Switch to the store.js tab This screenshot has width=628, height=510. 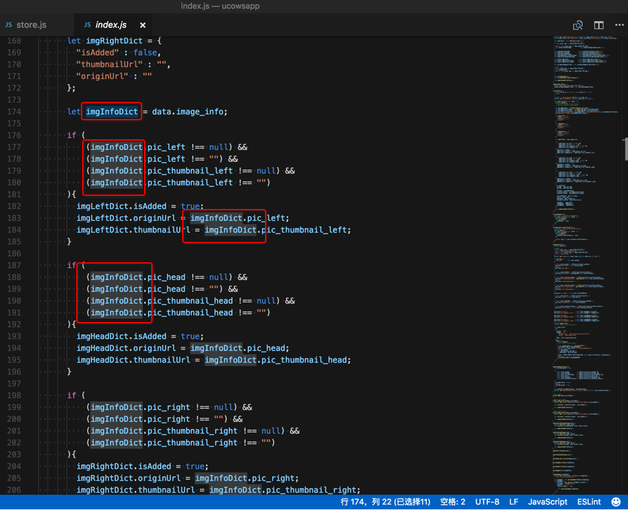pos(32,25)
